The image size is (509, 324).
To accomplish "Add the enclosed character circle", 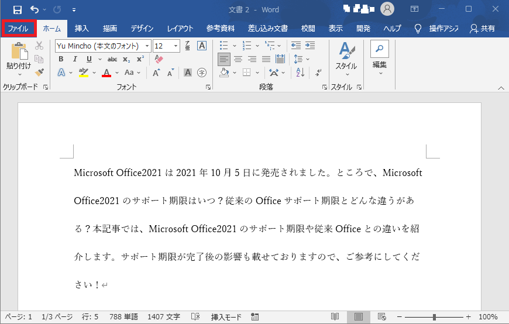I will click(202, 73).
